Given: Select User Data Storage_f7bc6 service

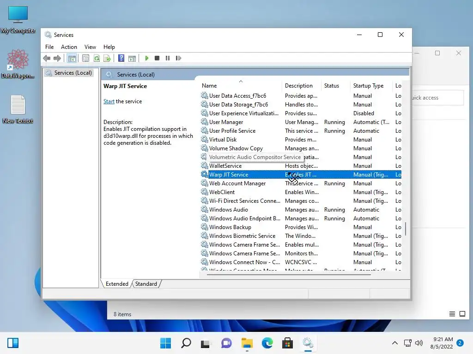Looking at the screenshot, I should pyautogui.click(x=300, y=105).
